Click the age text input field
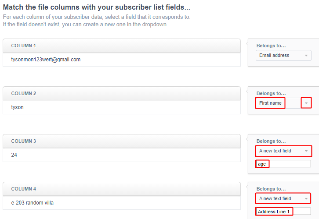Viewport: 319px width, 219px height. point(283,164)
